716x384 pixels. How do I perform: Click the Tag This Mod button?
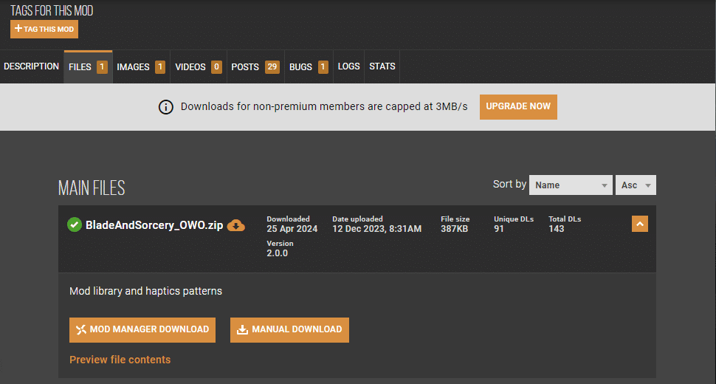[x=44, y=30]
